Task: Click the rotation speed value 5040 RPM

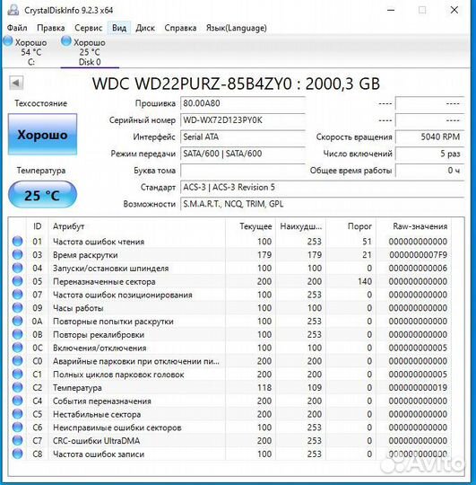Action: [x=429, y=137]
